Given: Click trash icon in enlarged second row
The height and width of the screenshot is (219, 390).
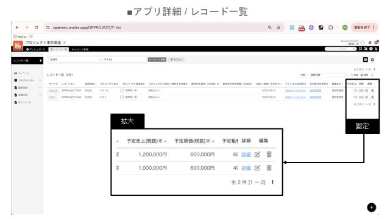Looking at the screenshot, I should click(x=269, y=168).
